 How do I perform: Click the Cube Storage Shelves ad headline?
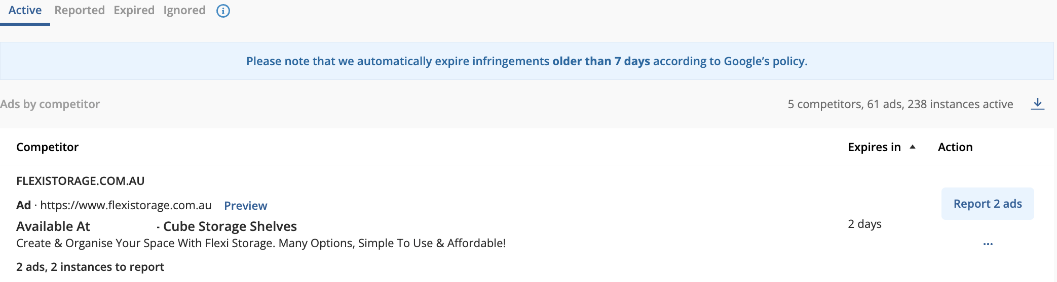(230, 226)
